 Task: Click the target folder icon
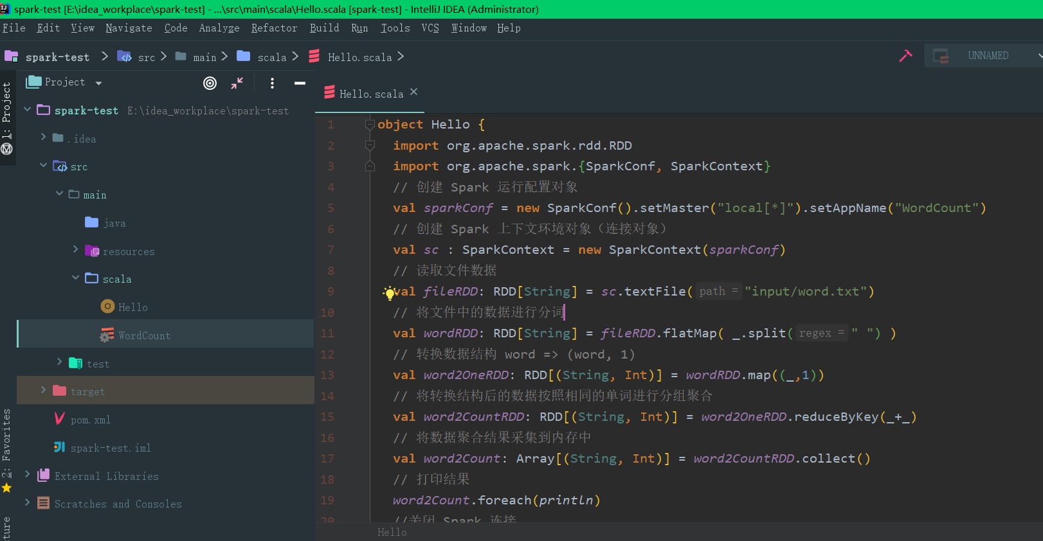[60, 391]
